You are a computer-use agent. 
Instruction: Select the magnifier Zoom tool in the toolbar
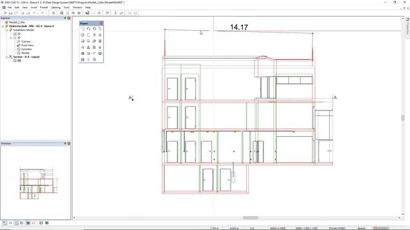coord(54,13)
